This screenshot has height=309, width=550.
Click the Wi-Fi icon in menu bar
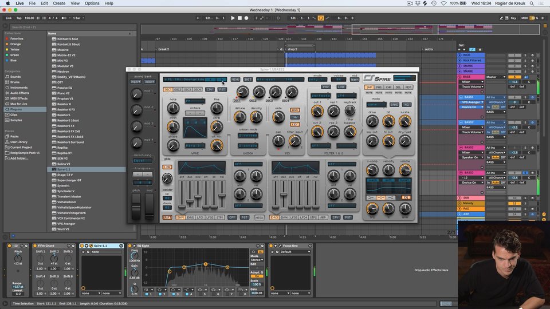(443, 3)
